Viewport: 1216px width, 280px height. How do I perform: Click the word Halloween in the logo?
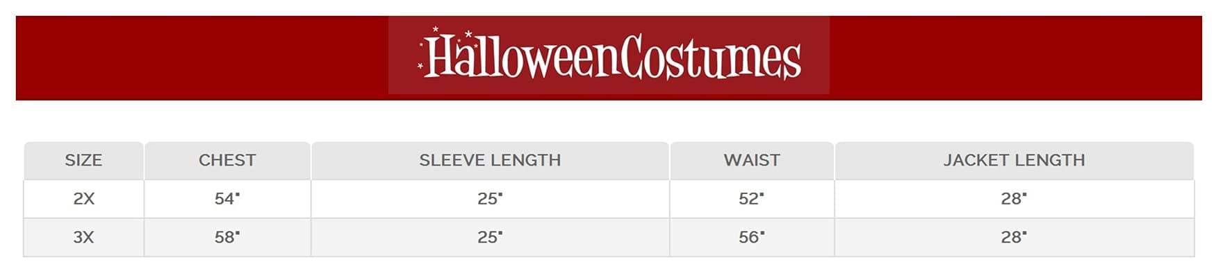pos(520,58)
